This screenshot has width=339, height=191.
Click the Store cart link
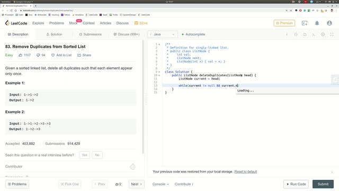141,23
